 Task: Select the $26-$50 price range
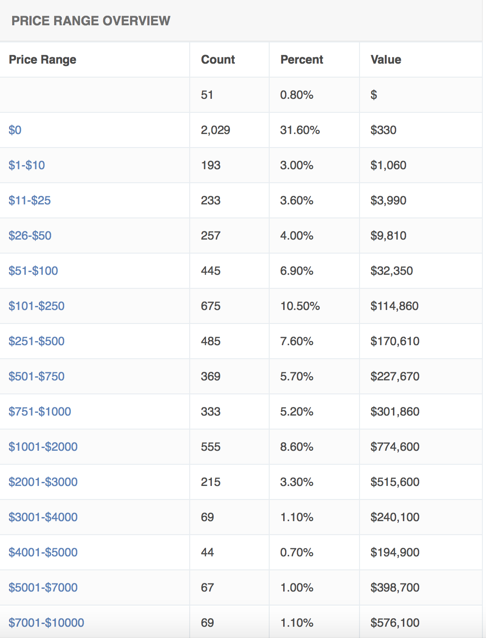coord(30,236)
